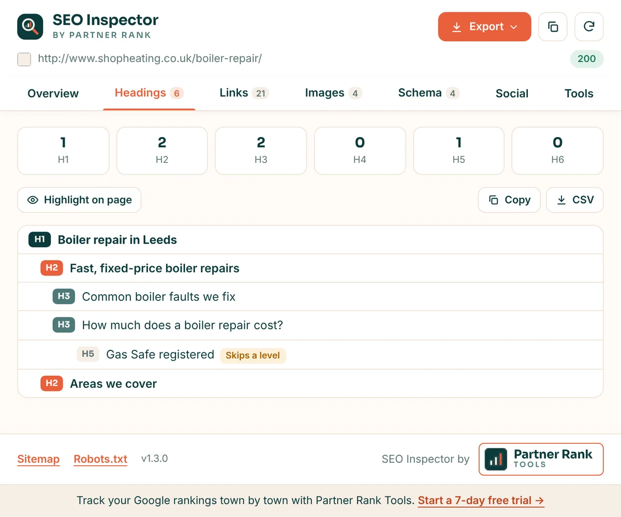Switch to the Schema tab

pos(428,93)
